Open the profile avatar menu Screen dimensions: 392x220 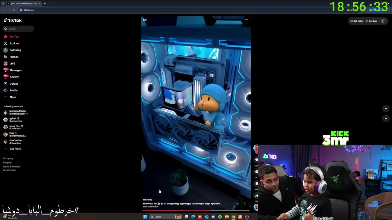383,21
